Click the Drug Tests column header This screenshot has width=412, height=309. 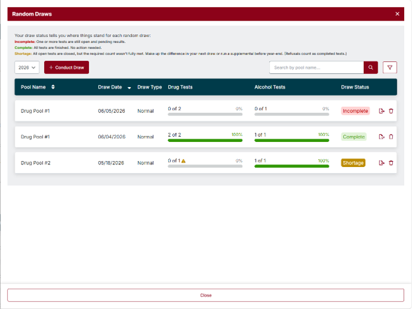click(x=180, y=87)
